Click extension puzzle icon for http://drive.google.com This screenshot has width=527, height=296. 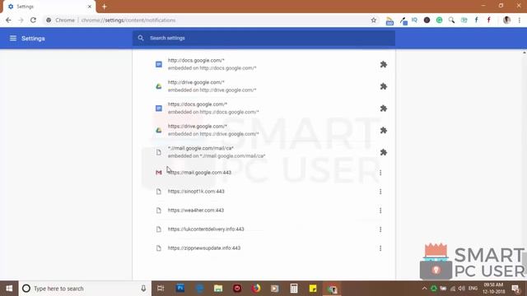point(383,86)
